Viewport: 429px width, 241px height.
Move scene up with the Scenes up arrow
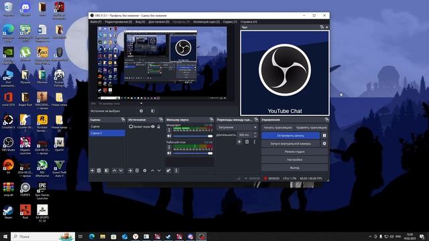pyautogui.click(x=114, y=171)
